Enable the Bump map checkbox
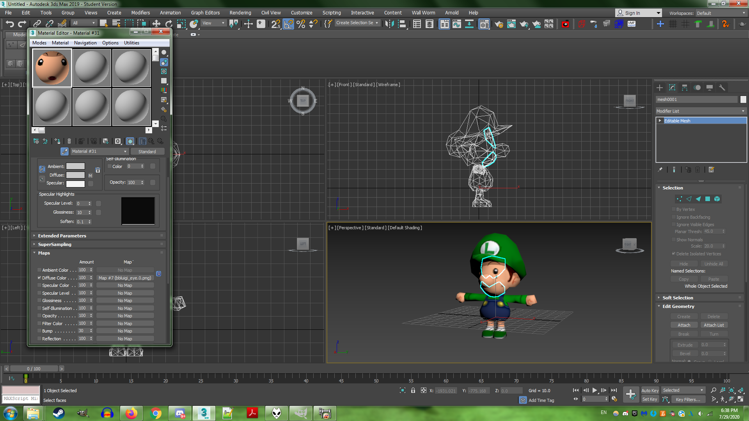 (39, 331)
